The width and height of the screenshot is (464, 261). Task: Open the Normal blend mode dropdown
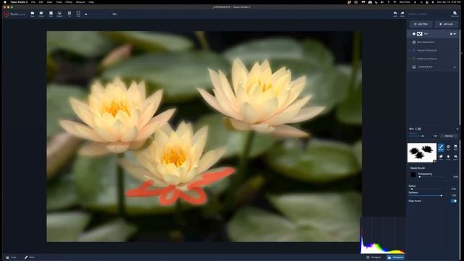coord(449,136)
